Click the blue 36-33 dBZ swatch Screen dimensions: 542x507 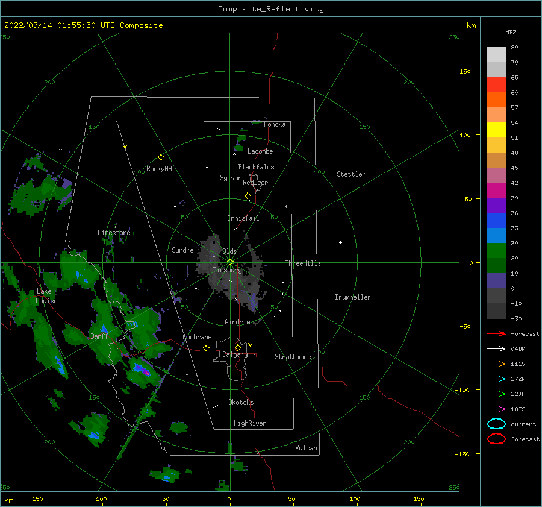click(496, 221)
